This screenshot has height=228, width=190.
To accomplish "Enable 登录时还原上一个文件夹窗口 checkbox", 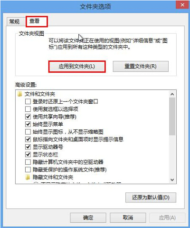I will click(28, 101).
